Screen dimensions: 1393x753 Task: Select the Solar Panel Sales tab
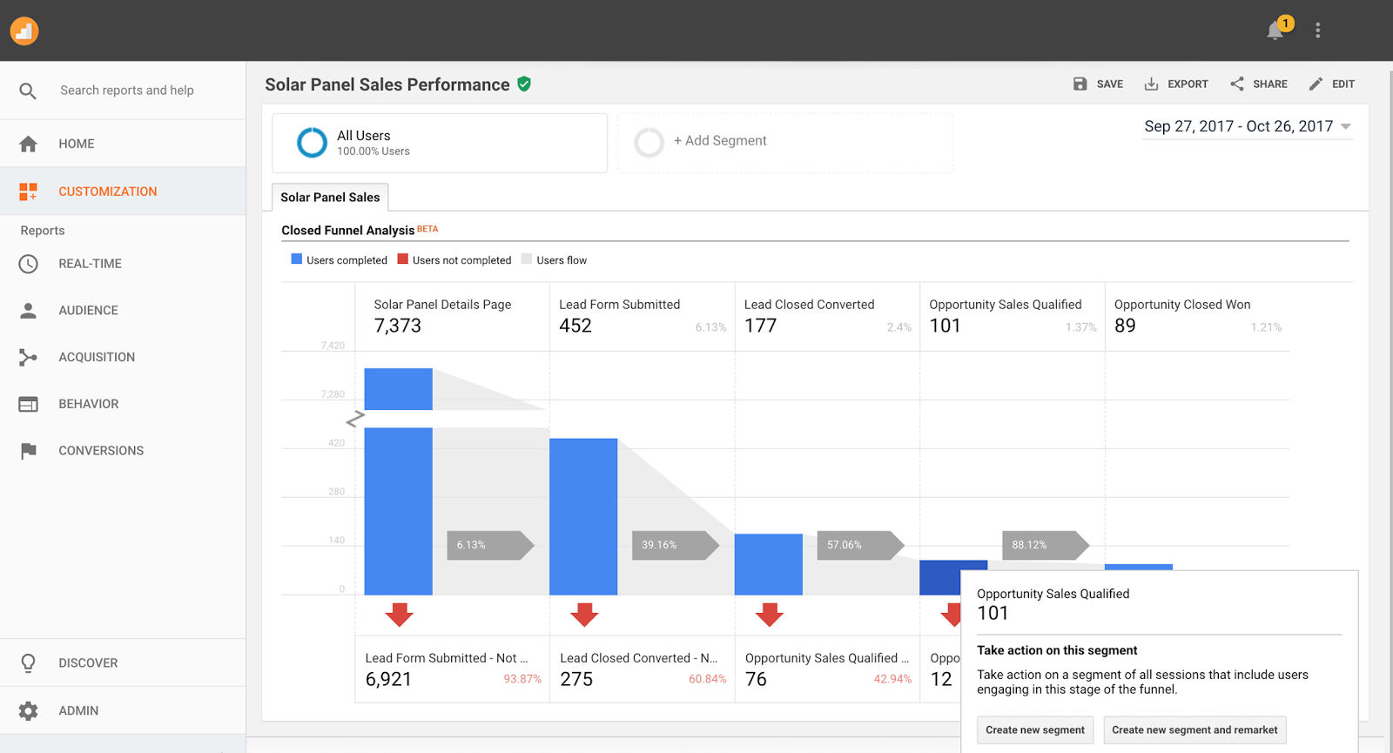(x=330, y=198)
